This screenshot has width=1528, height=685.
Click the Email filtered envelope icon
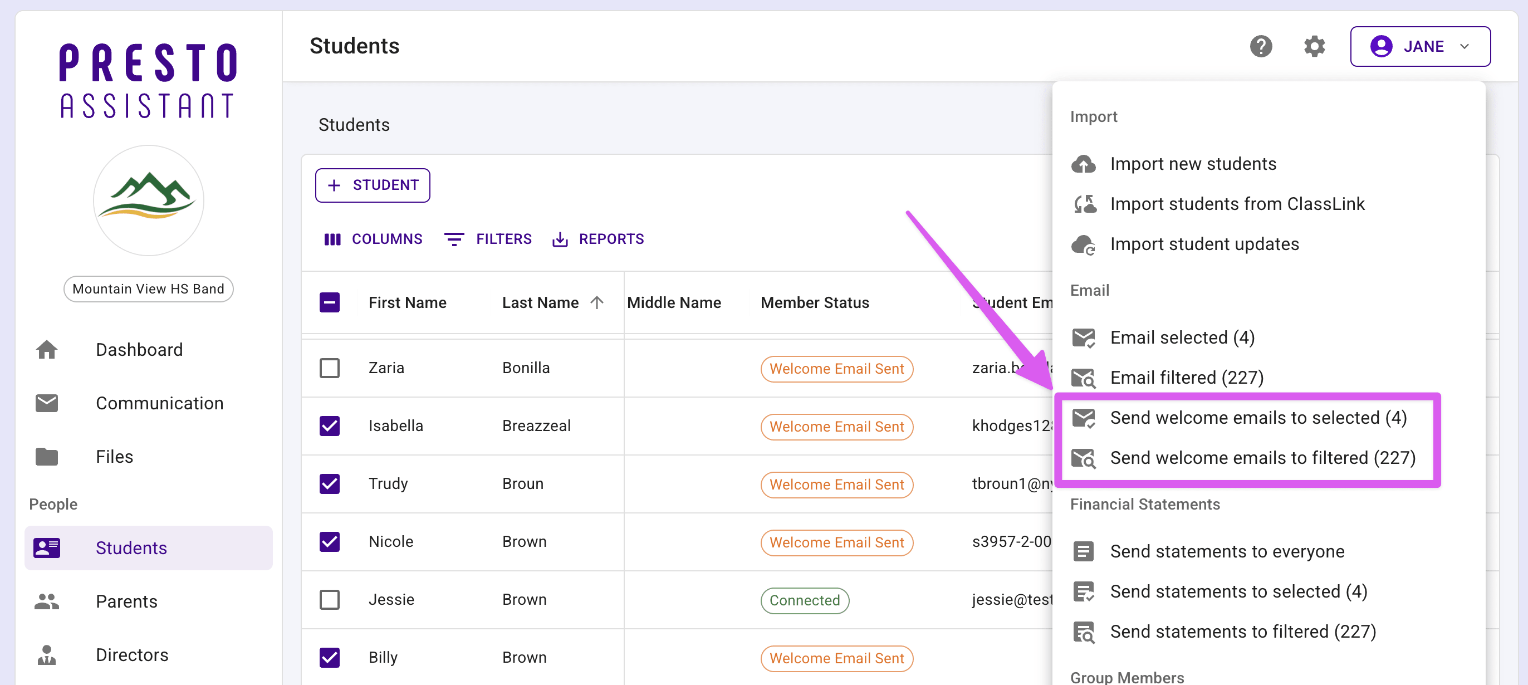1083,378
